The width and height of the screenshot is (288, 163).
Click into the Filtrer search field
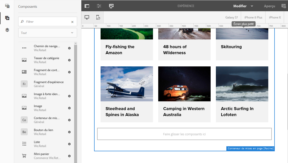(48, 21)
